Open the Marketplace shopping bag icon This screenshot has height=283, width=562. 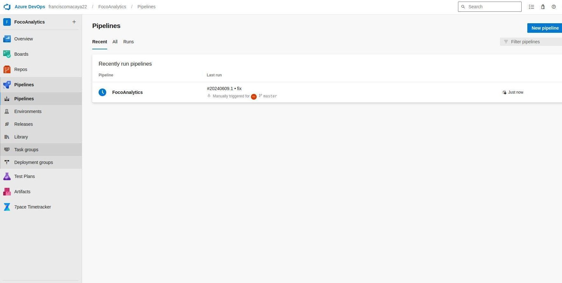coord(543,7)
